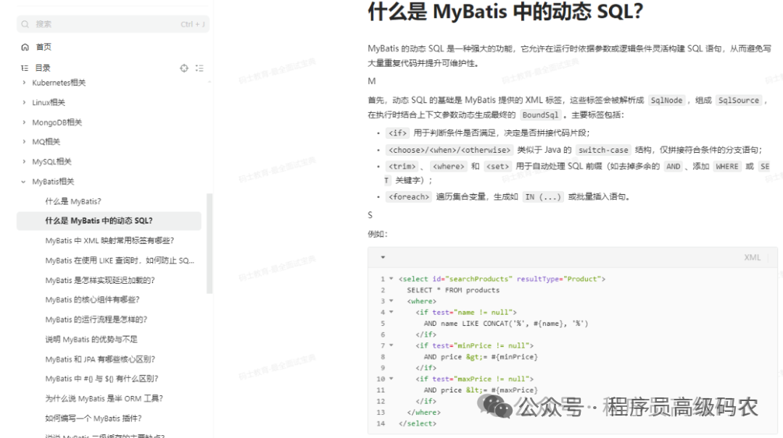The width and height of the screenshot is (783, 438).
Task: Open the 首页 home link
Action: click(x=43, y=47)
